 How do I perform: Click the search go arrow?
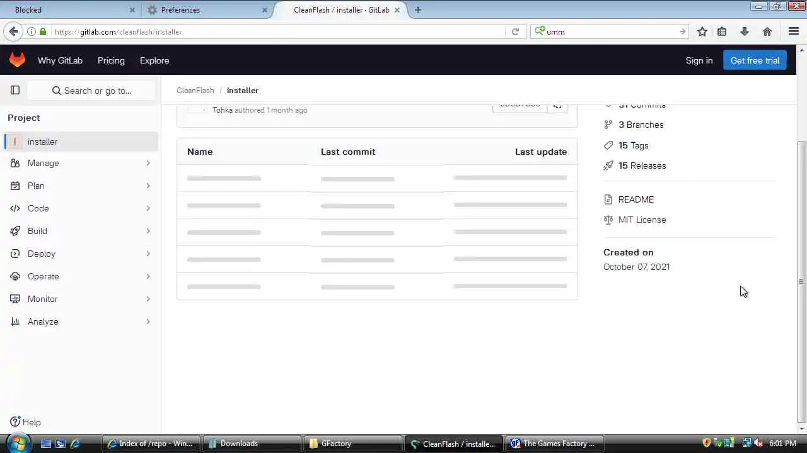pos(682,31)
